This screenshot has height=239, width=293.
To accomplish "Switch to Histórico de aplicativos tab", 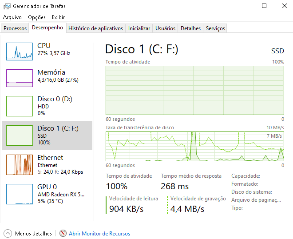I will 96,28.
